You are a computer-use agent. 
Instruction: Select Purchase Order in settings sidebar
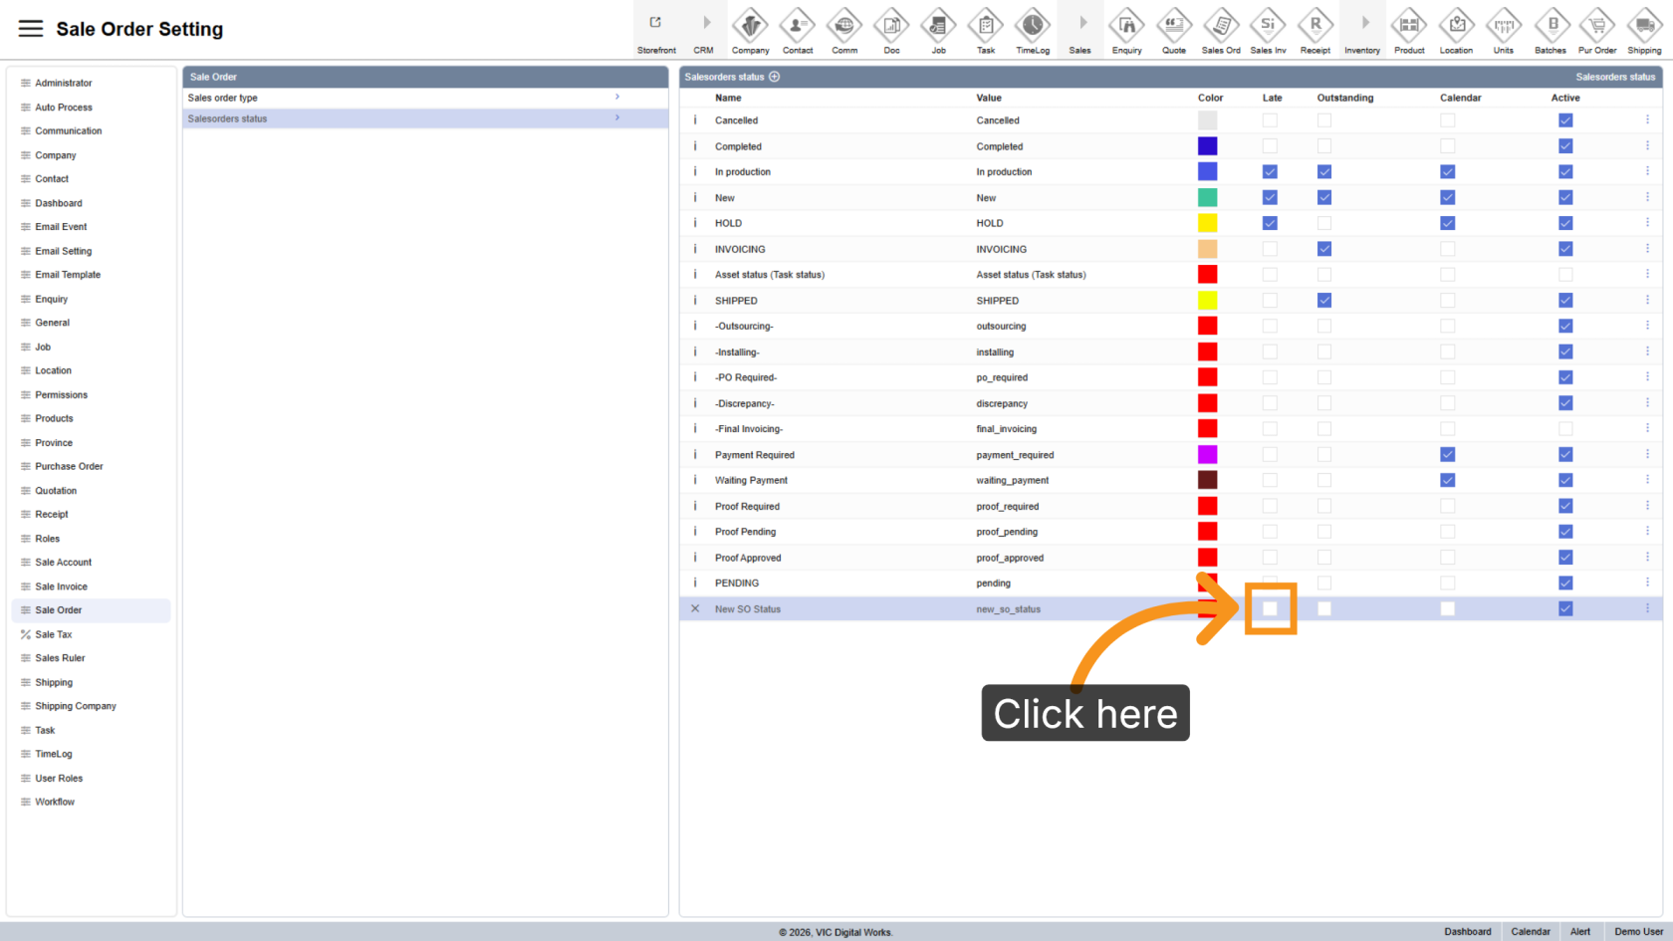pyautogui.click(x=69, y=466)
